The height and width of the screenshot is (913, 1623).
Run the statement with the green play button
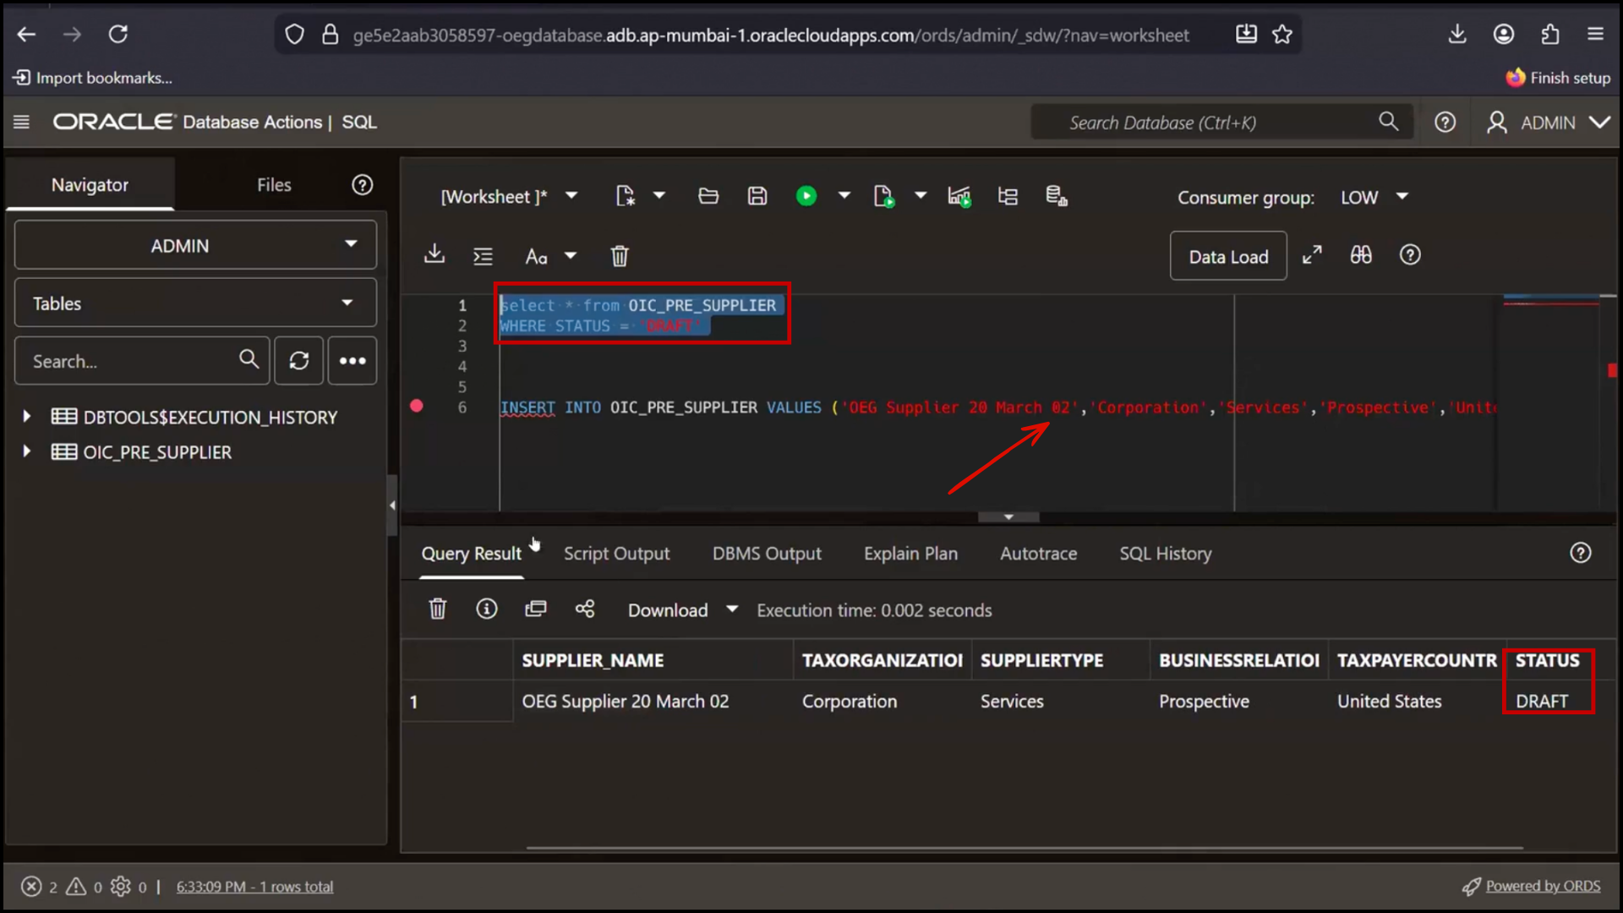(806, 196)
